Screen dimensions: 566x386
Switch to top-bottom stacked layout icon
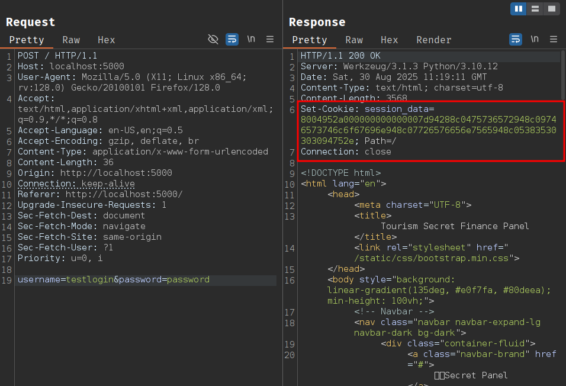pyautogui.click(x=535, y=9)
